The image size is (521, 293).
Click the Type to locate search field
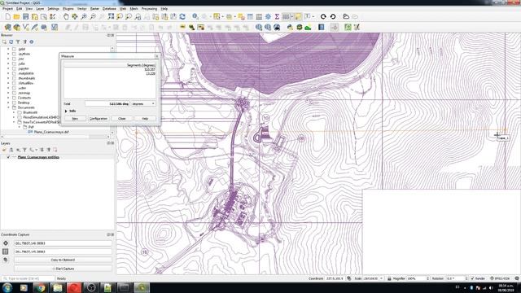[x=28, y=278]
